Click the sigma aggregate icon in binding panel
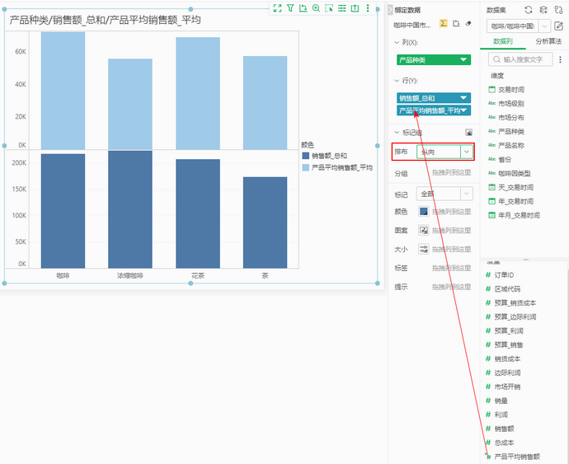This screenshot has width=569, height=464. pos(444,24)
